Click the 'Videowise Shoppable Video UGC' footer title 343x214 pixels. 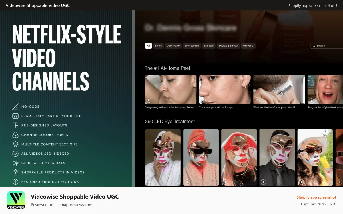75,197
